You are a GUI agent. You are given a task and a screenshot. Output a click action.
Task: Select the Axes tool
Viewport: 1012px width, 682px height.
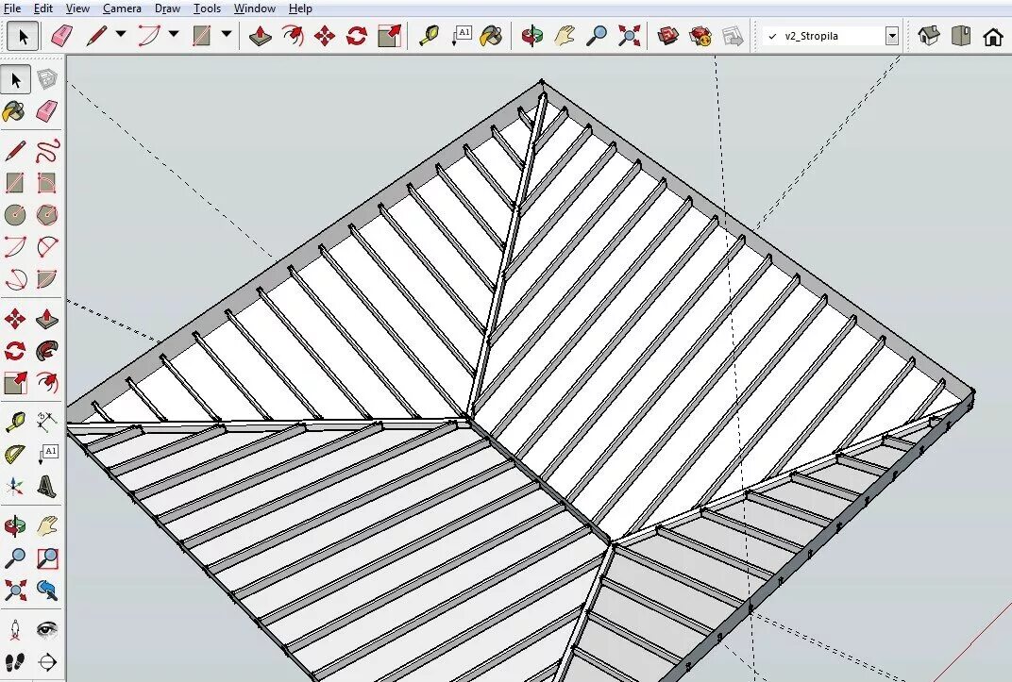pos(15,487)
